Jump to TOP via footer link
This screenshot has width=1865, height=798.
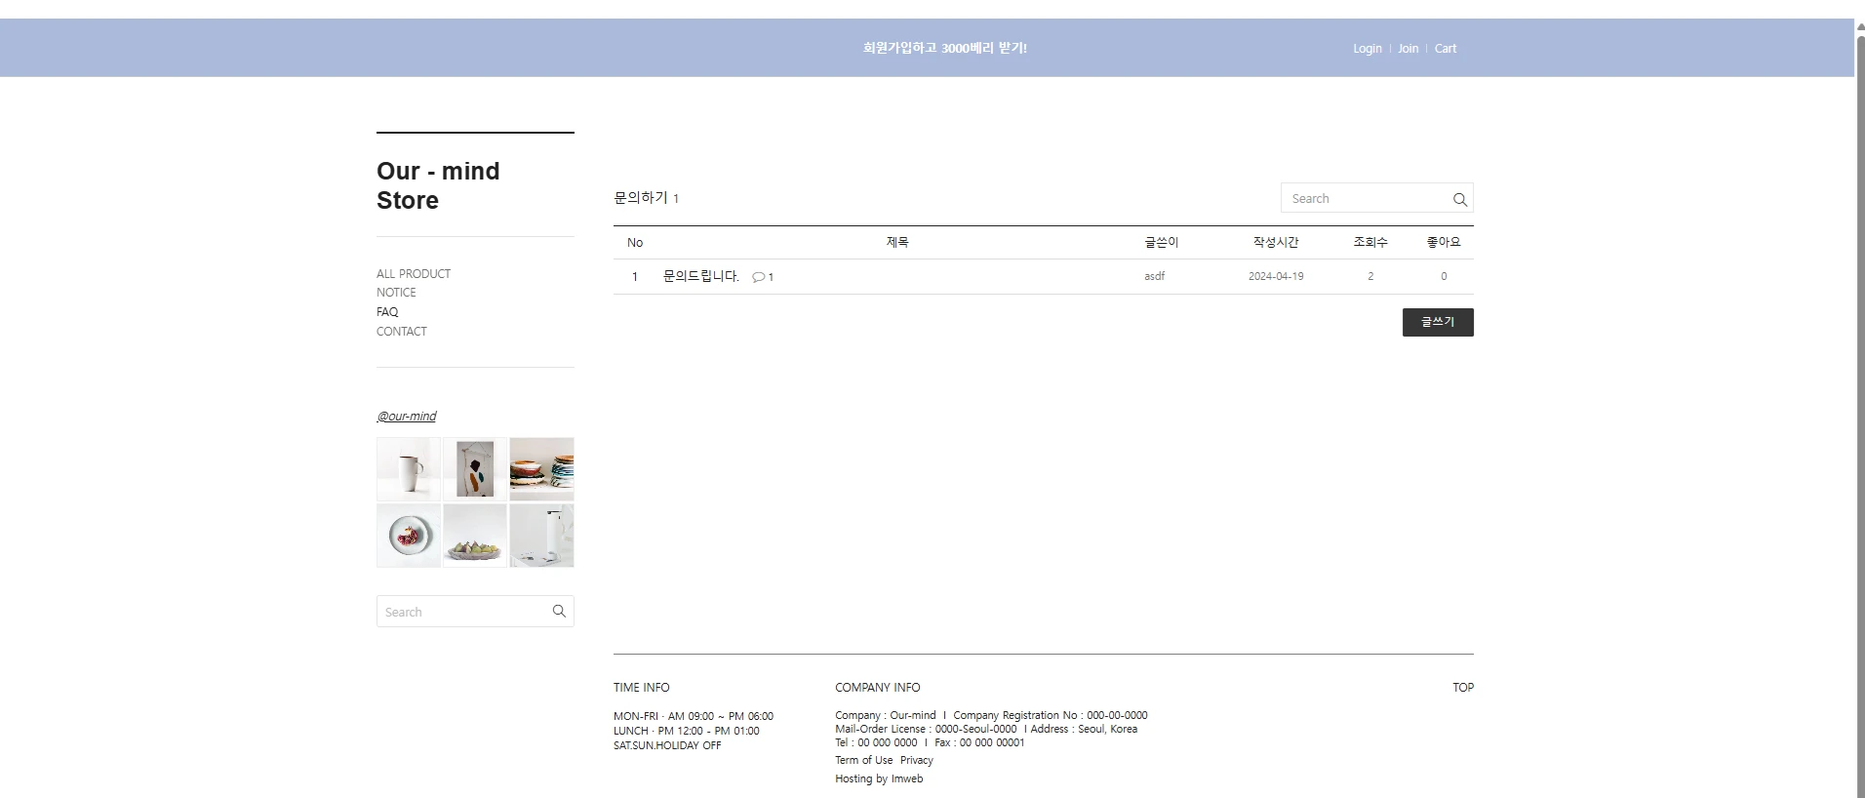pyautogui.click(x=1462, y=688)
